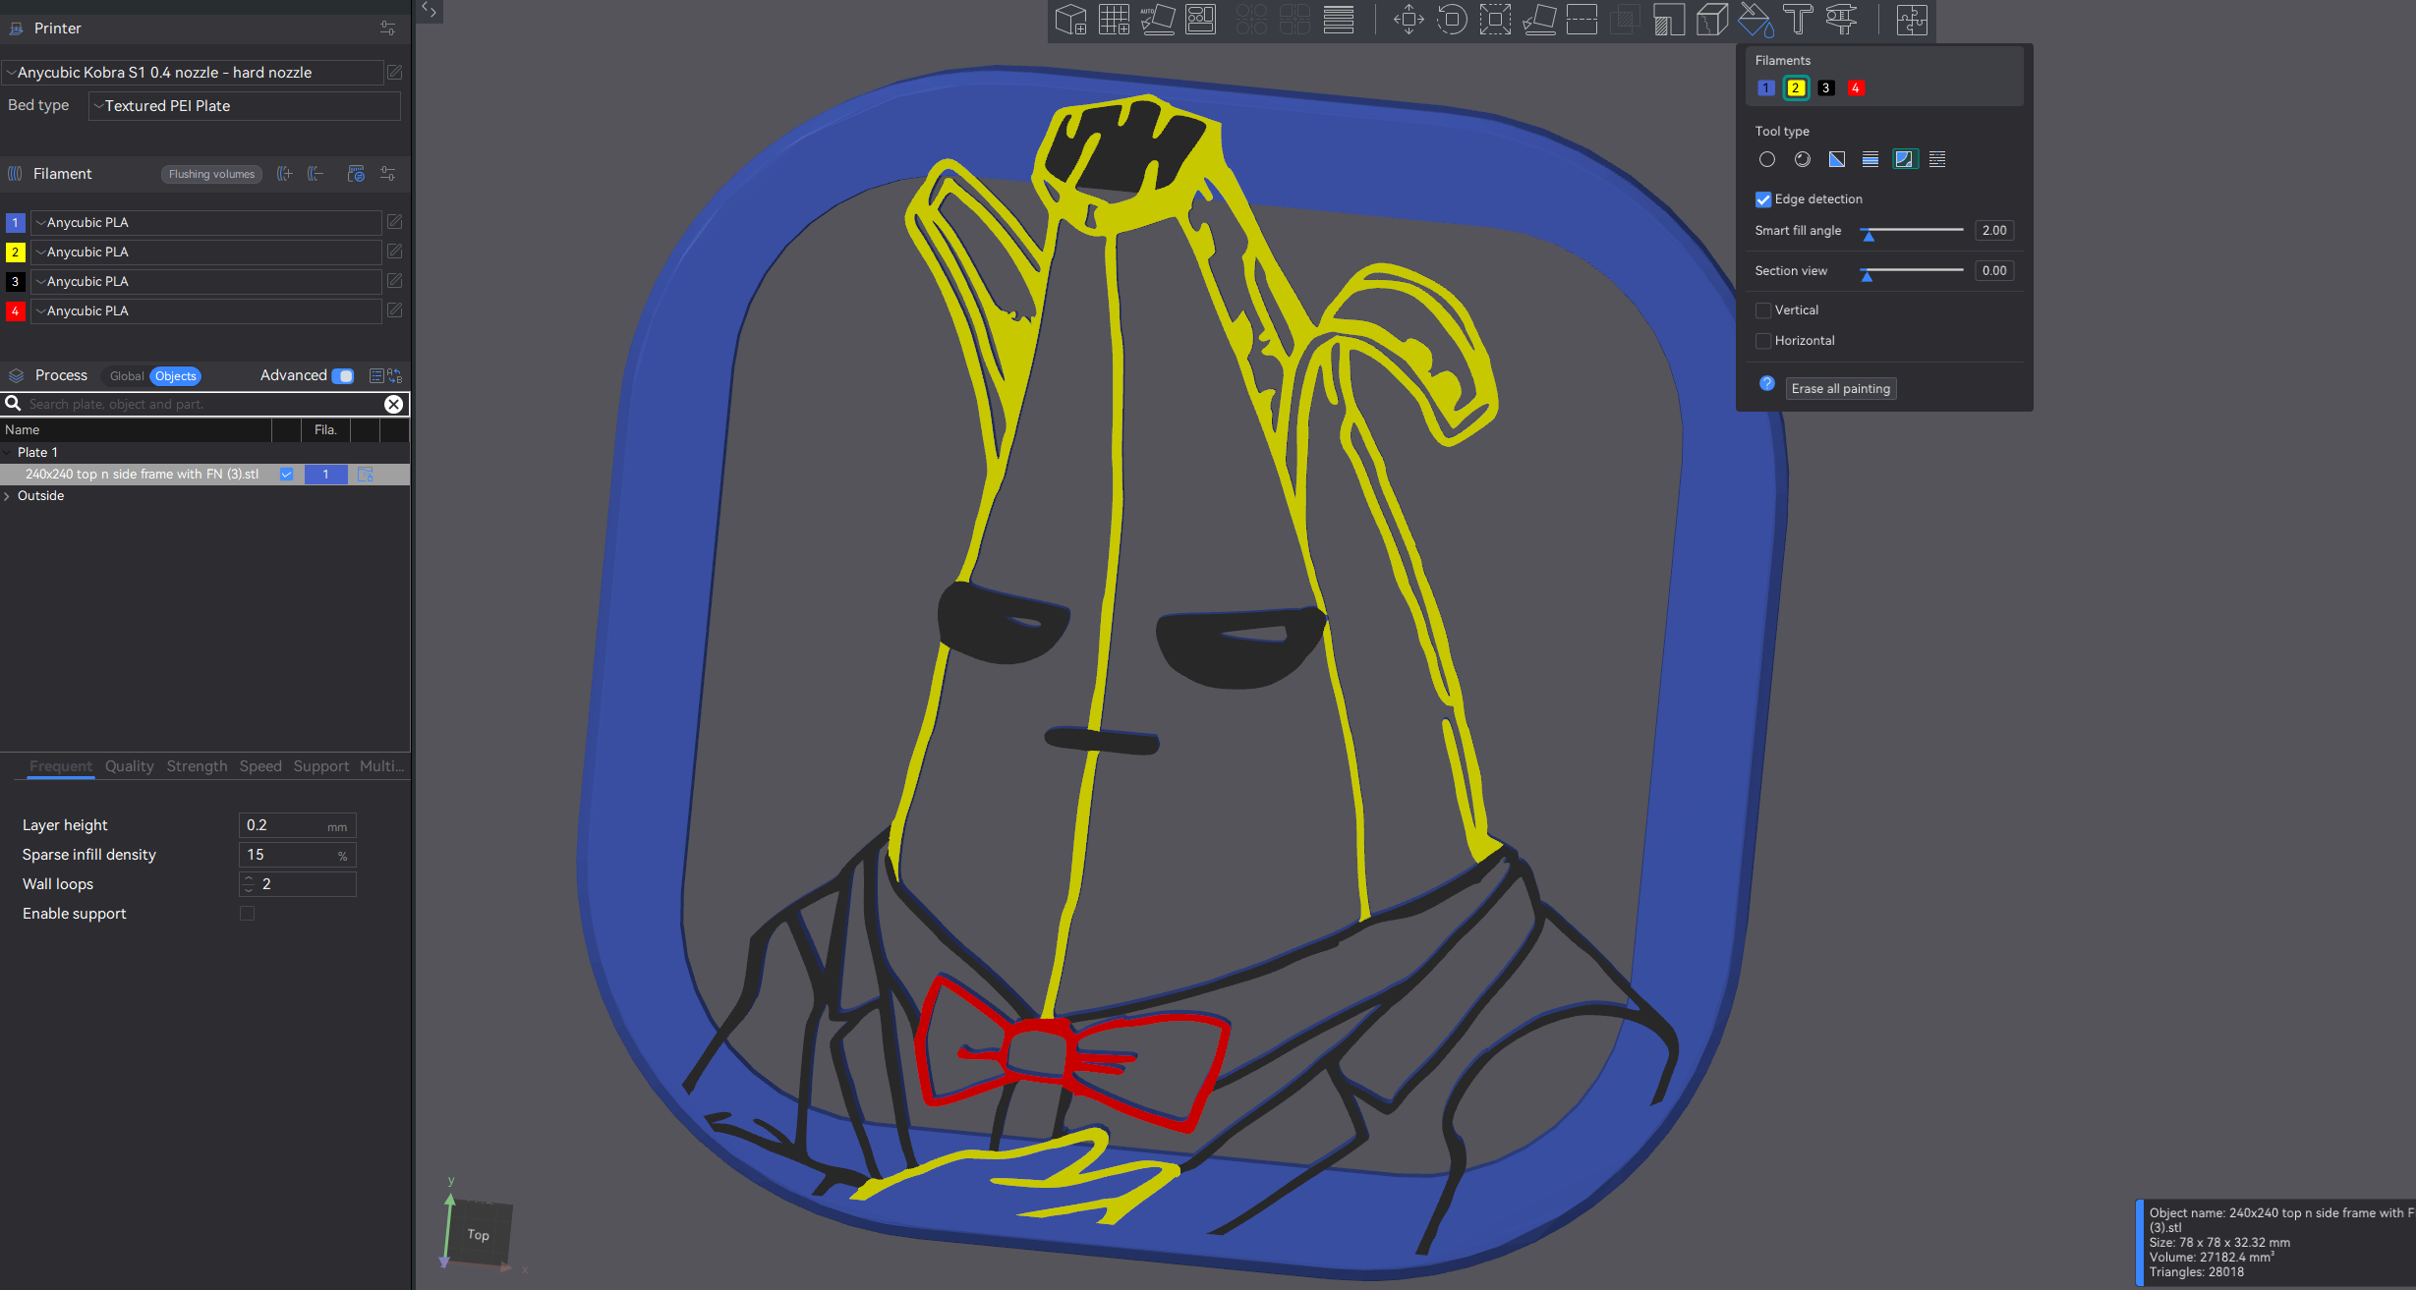Tick the Enable support checkbox
This screenshot has height=1290, width=2416.
(x=247, y=914)
